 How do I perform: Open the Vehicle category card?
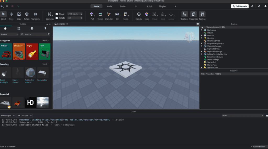[x=6, y=51]
